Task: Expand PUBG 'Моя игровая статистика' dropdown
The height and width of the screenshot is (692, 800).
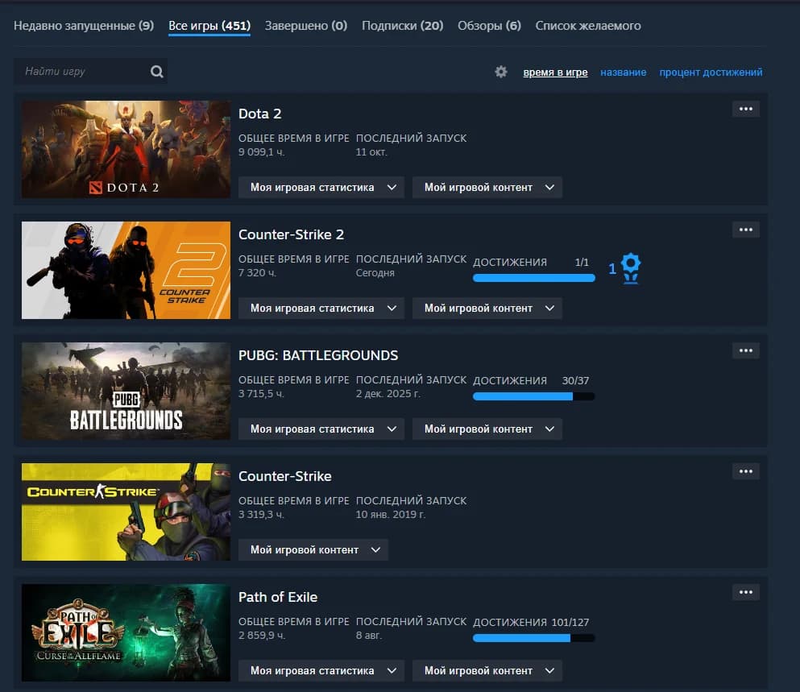Action: 321,429
